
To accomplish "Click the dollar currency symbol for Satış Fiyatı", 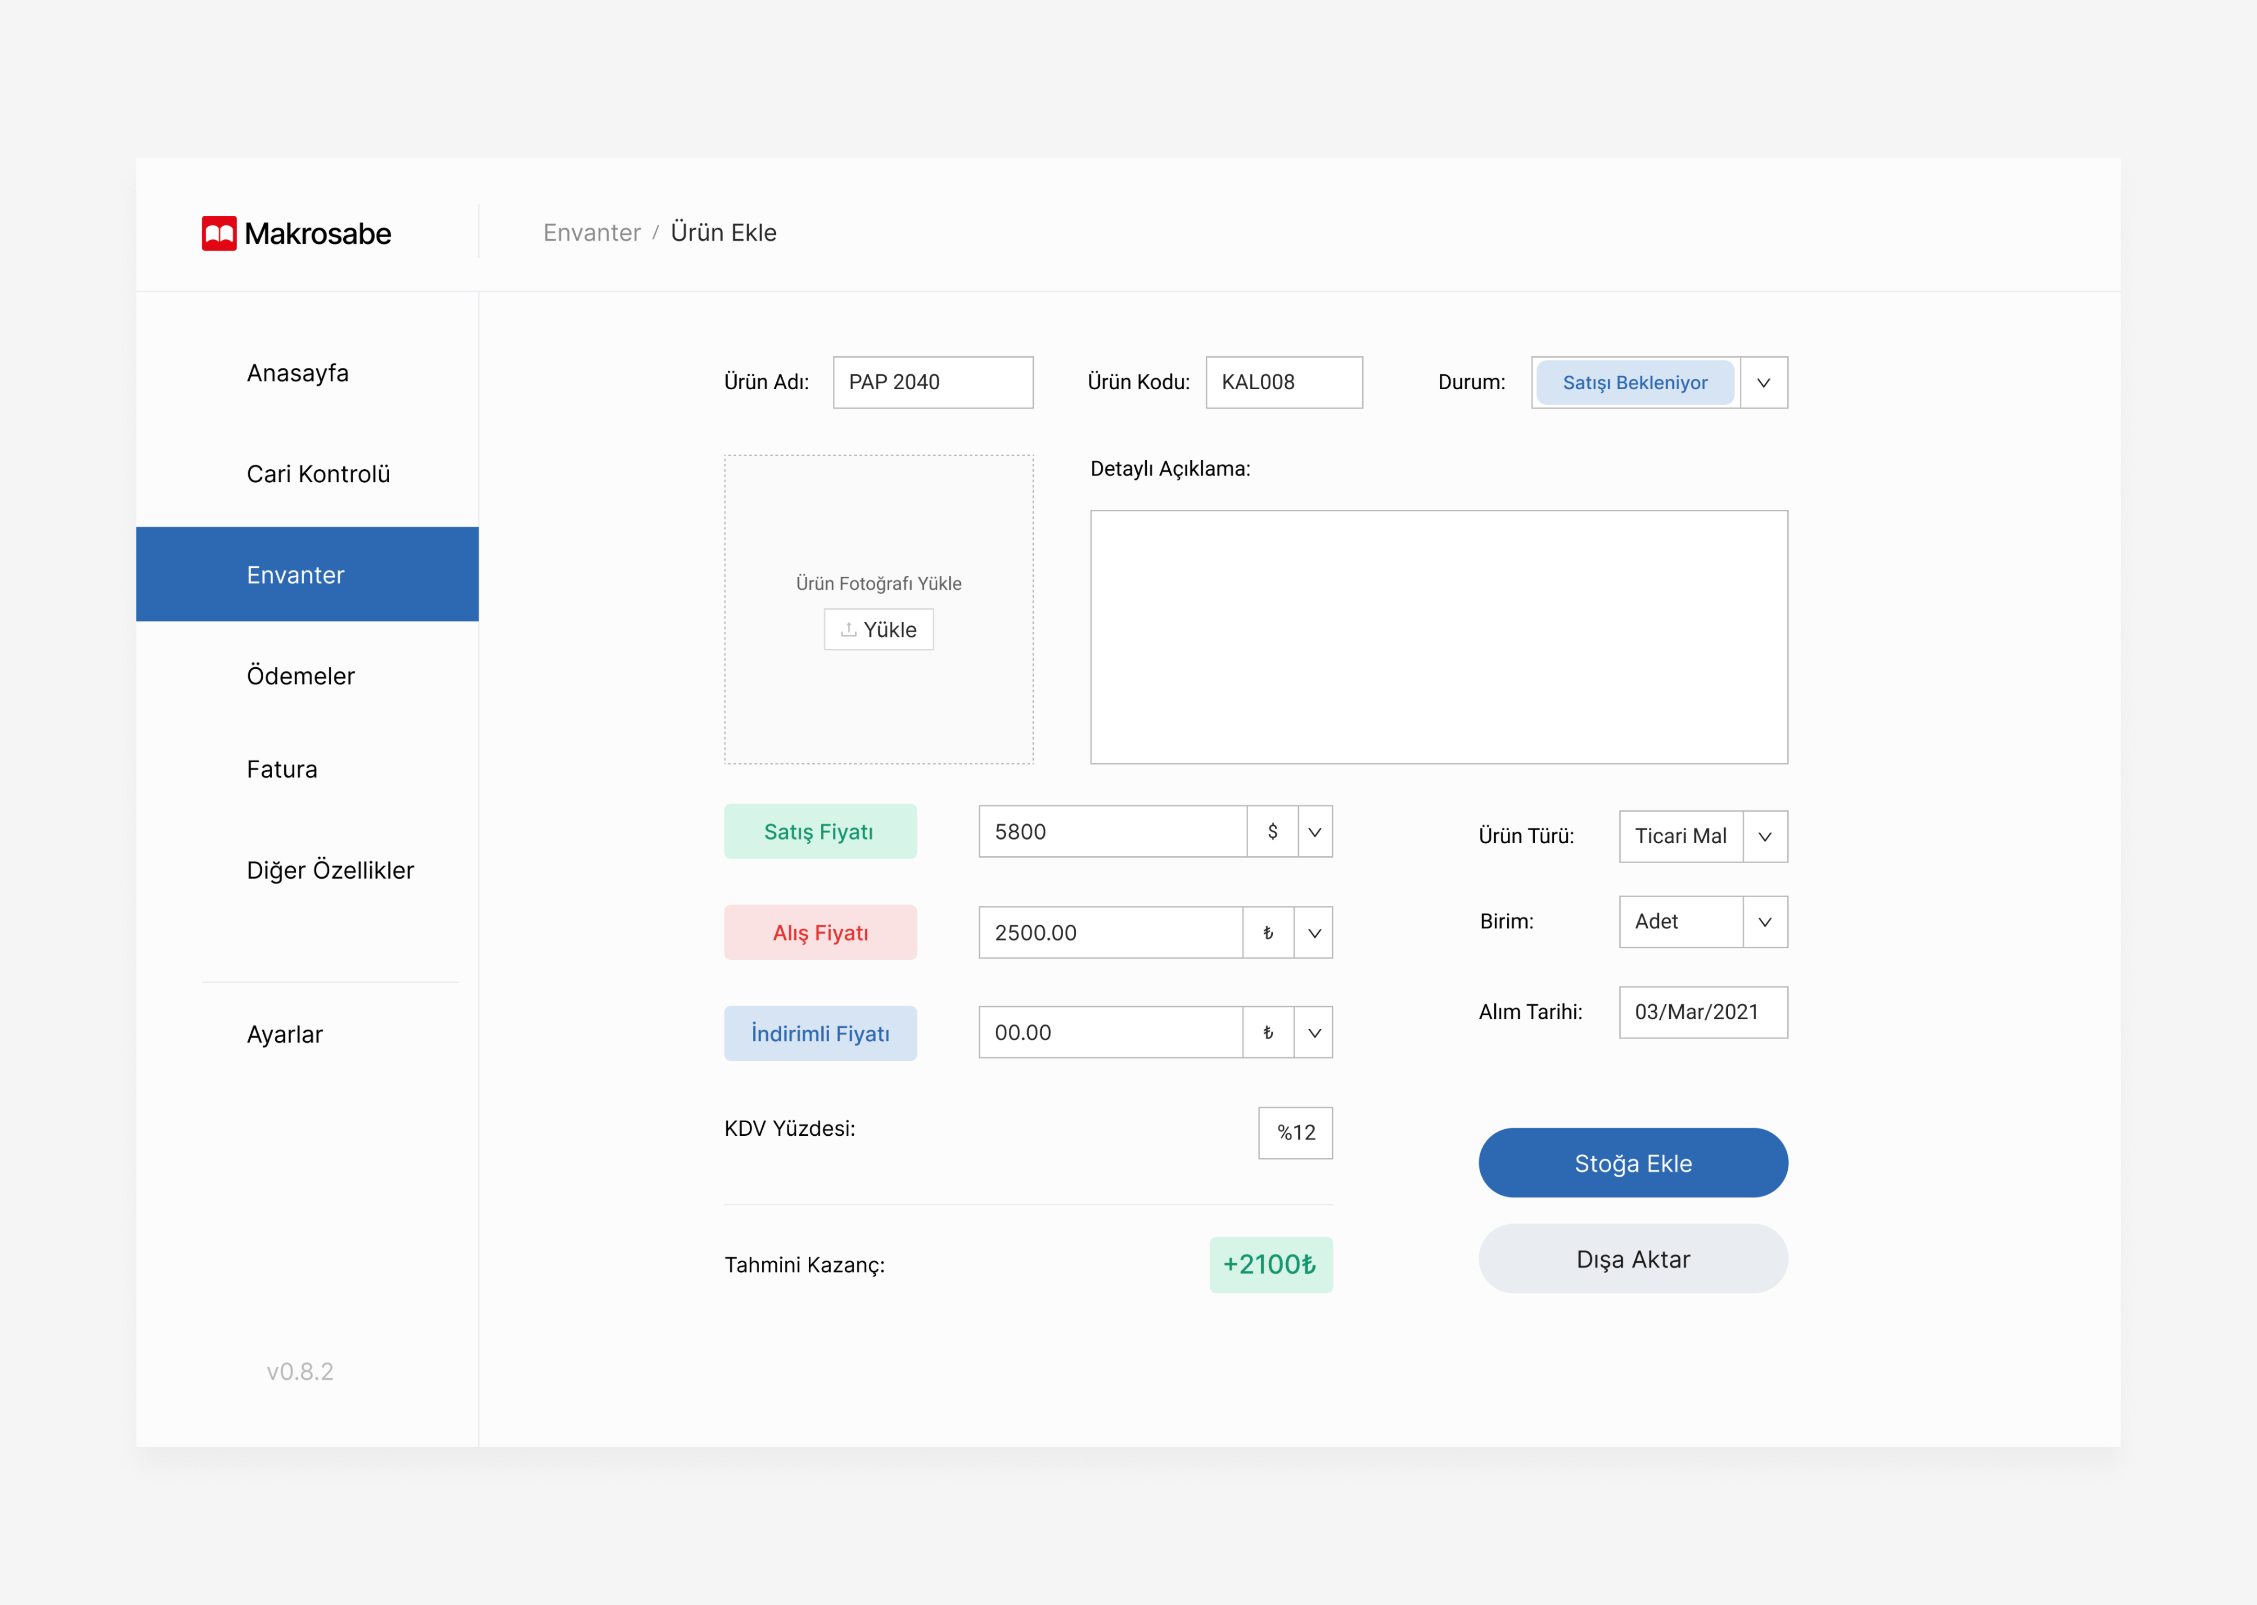I will [1273, 832].
